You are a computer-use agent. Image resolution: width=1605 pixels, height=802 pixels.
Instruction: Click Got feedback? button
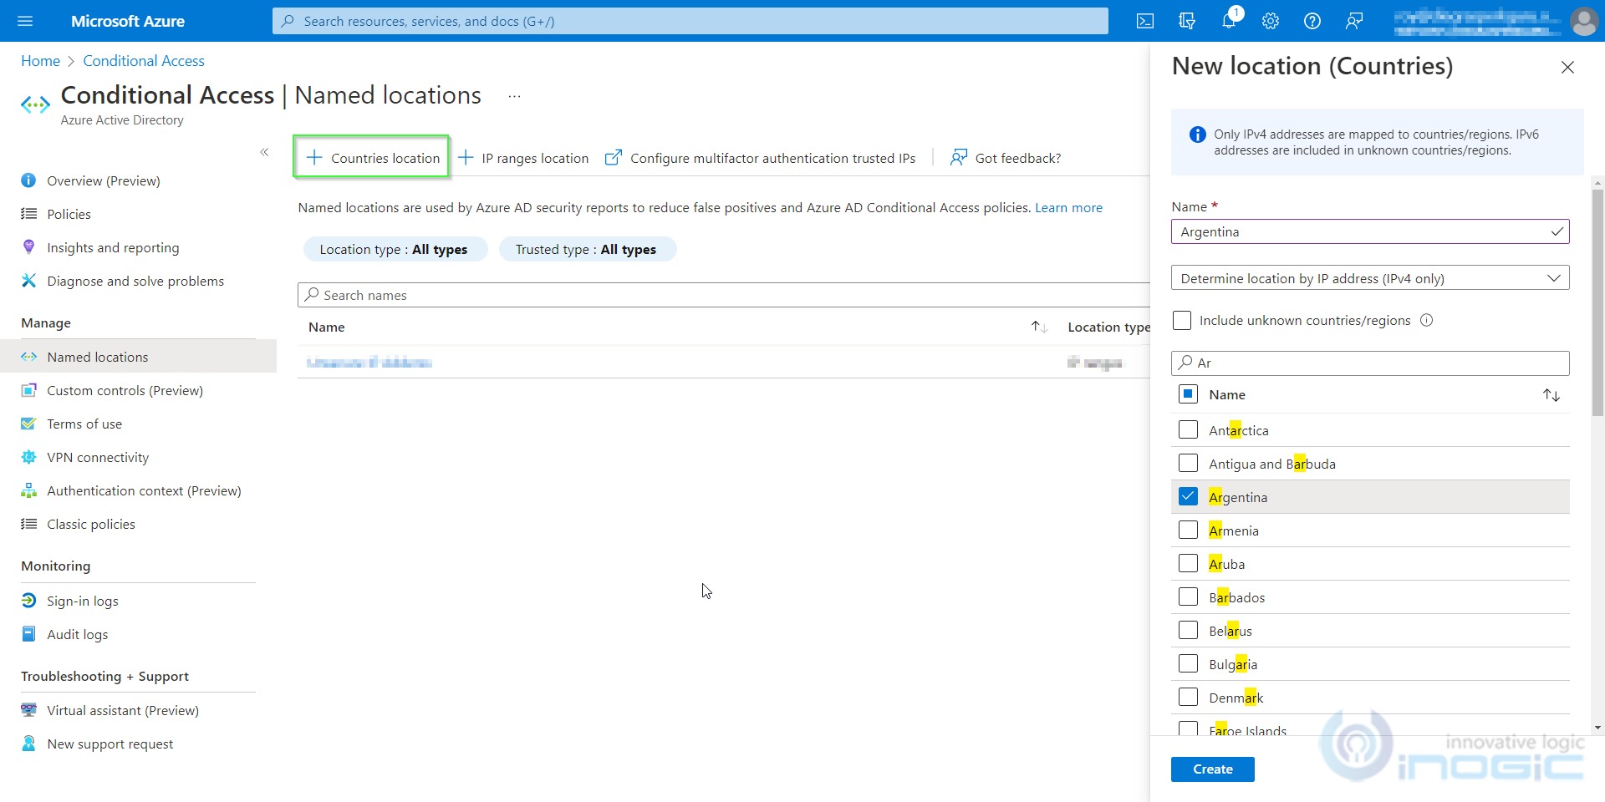coord(1005,158)
